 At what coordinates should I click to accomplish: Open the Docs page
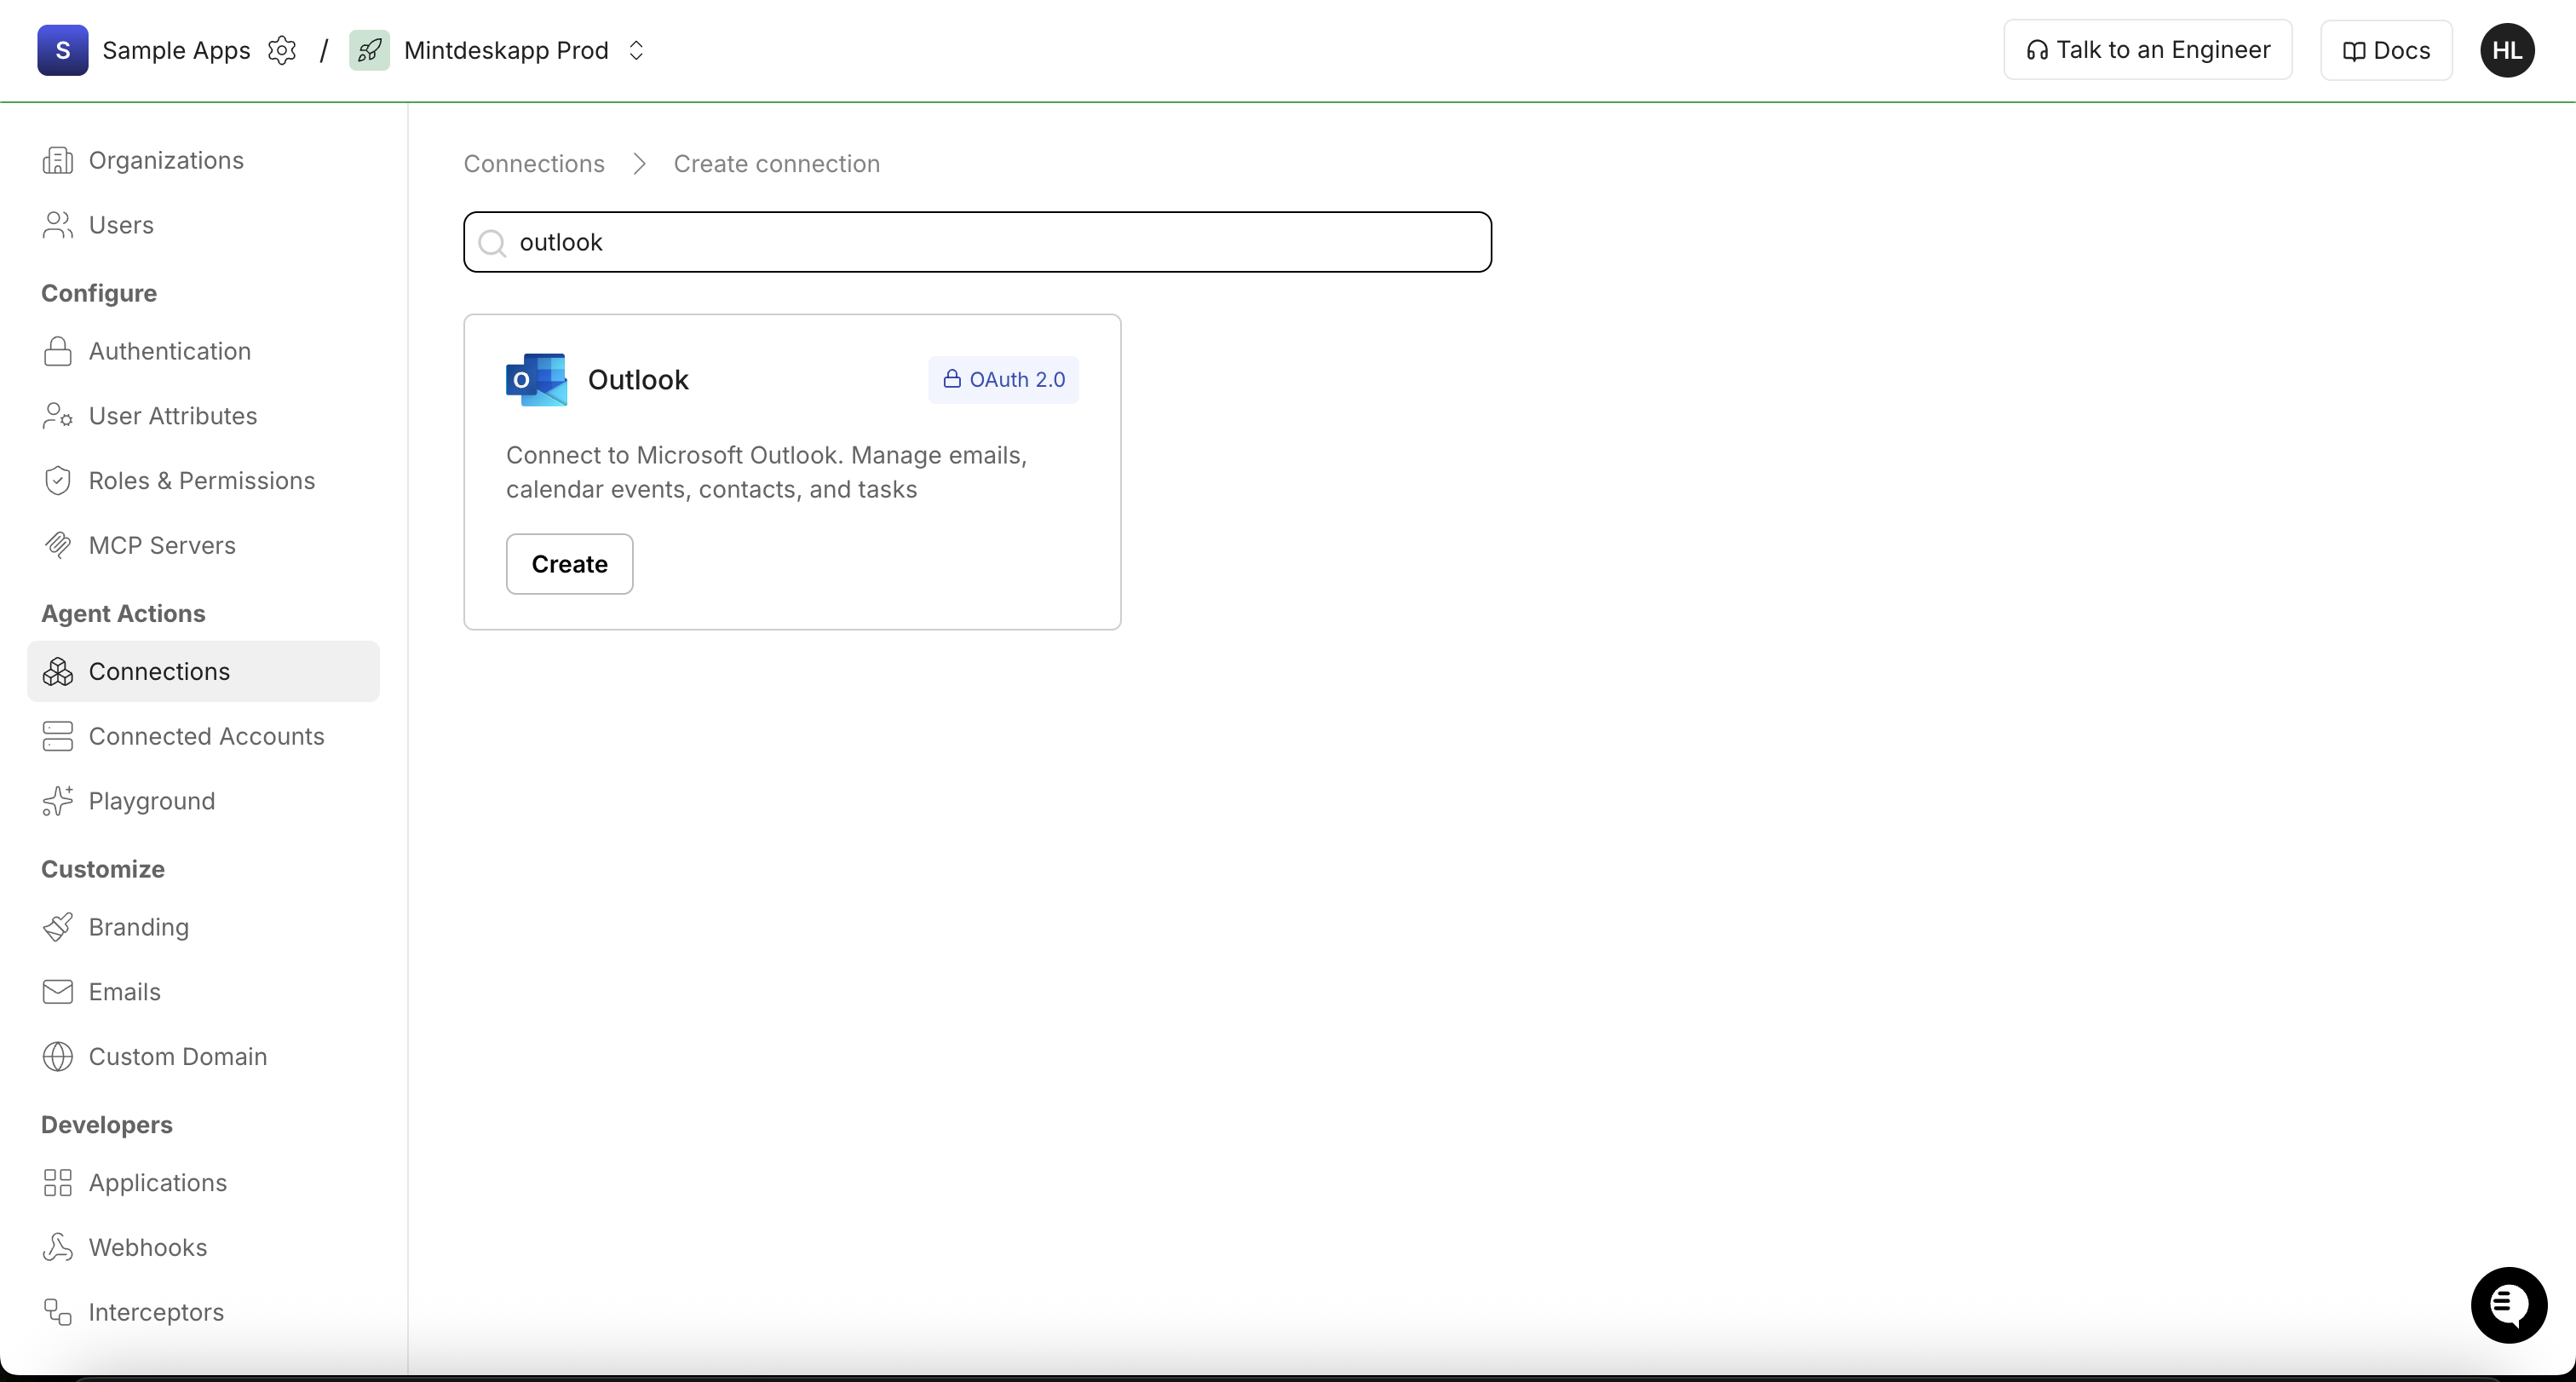pos(2385,49)
